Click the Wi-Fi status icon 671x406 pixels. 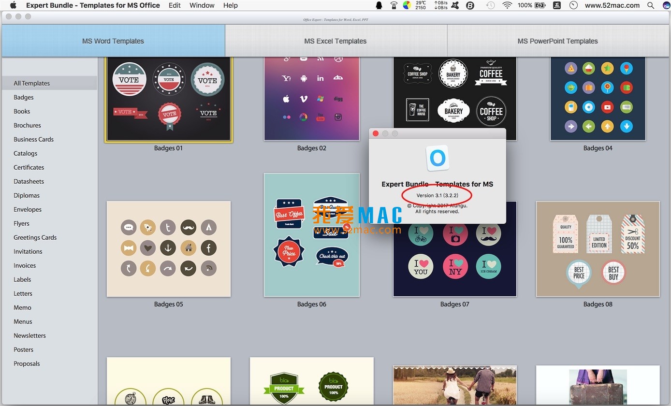pos(507,5)
